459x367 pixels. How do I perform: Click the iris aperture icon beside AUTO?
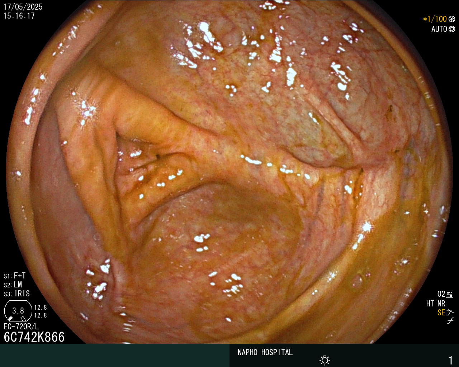452,29
